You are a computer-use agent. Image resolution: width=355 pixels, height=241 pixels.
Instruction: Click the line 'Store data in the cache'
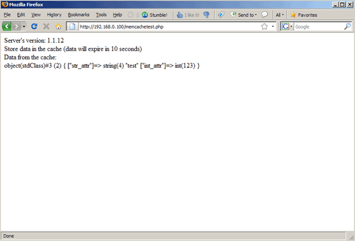pos(73,48)
